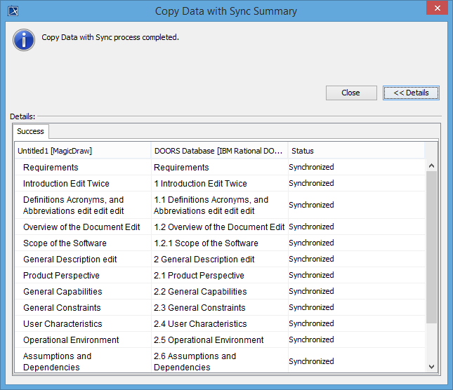Click the vertical scrollbar thumb
453x390 pixels.
point(431,246)
